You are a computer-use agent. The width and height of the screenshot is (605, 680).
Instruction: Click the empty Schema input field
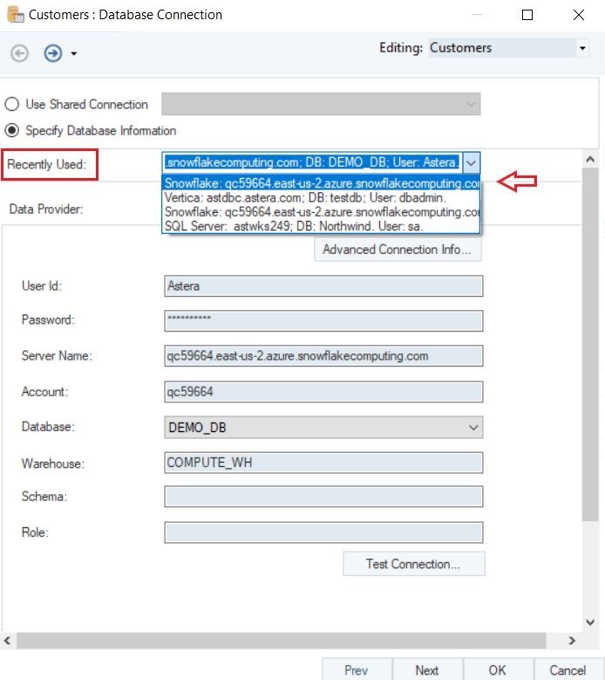323,497
